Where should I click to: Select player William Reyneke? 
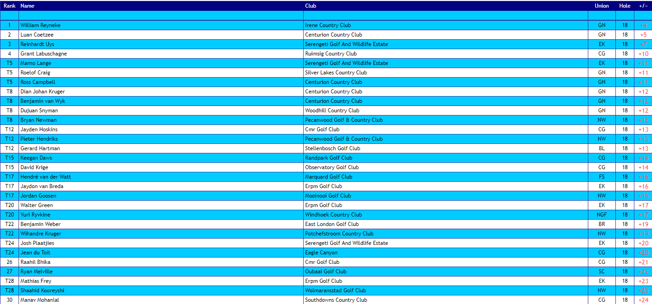(40, 25)
